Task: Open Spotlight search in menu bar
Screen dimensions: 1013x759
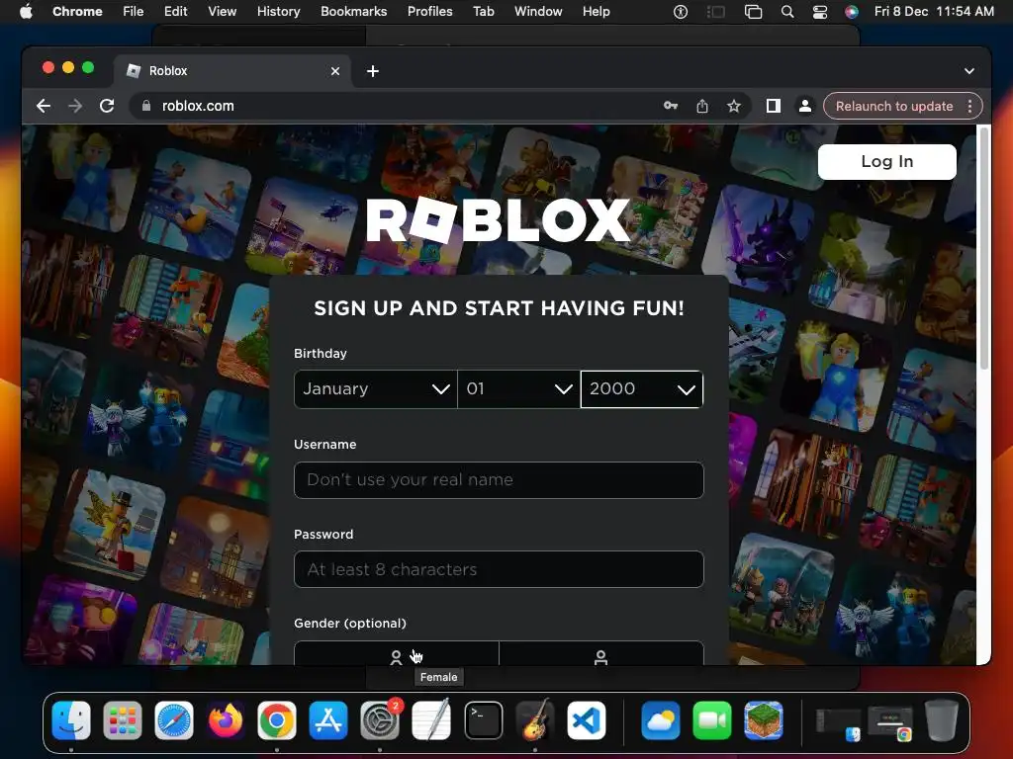Action: [786, 12]
